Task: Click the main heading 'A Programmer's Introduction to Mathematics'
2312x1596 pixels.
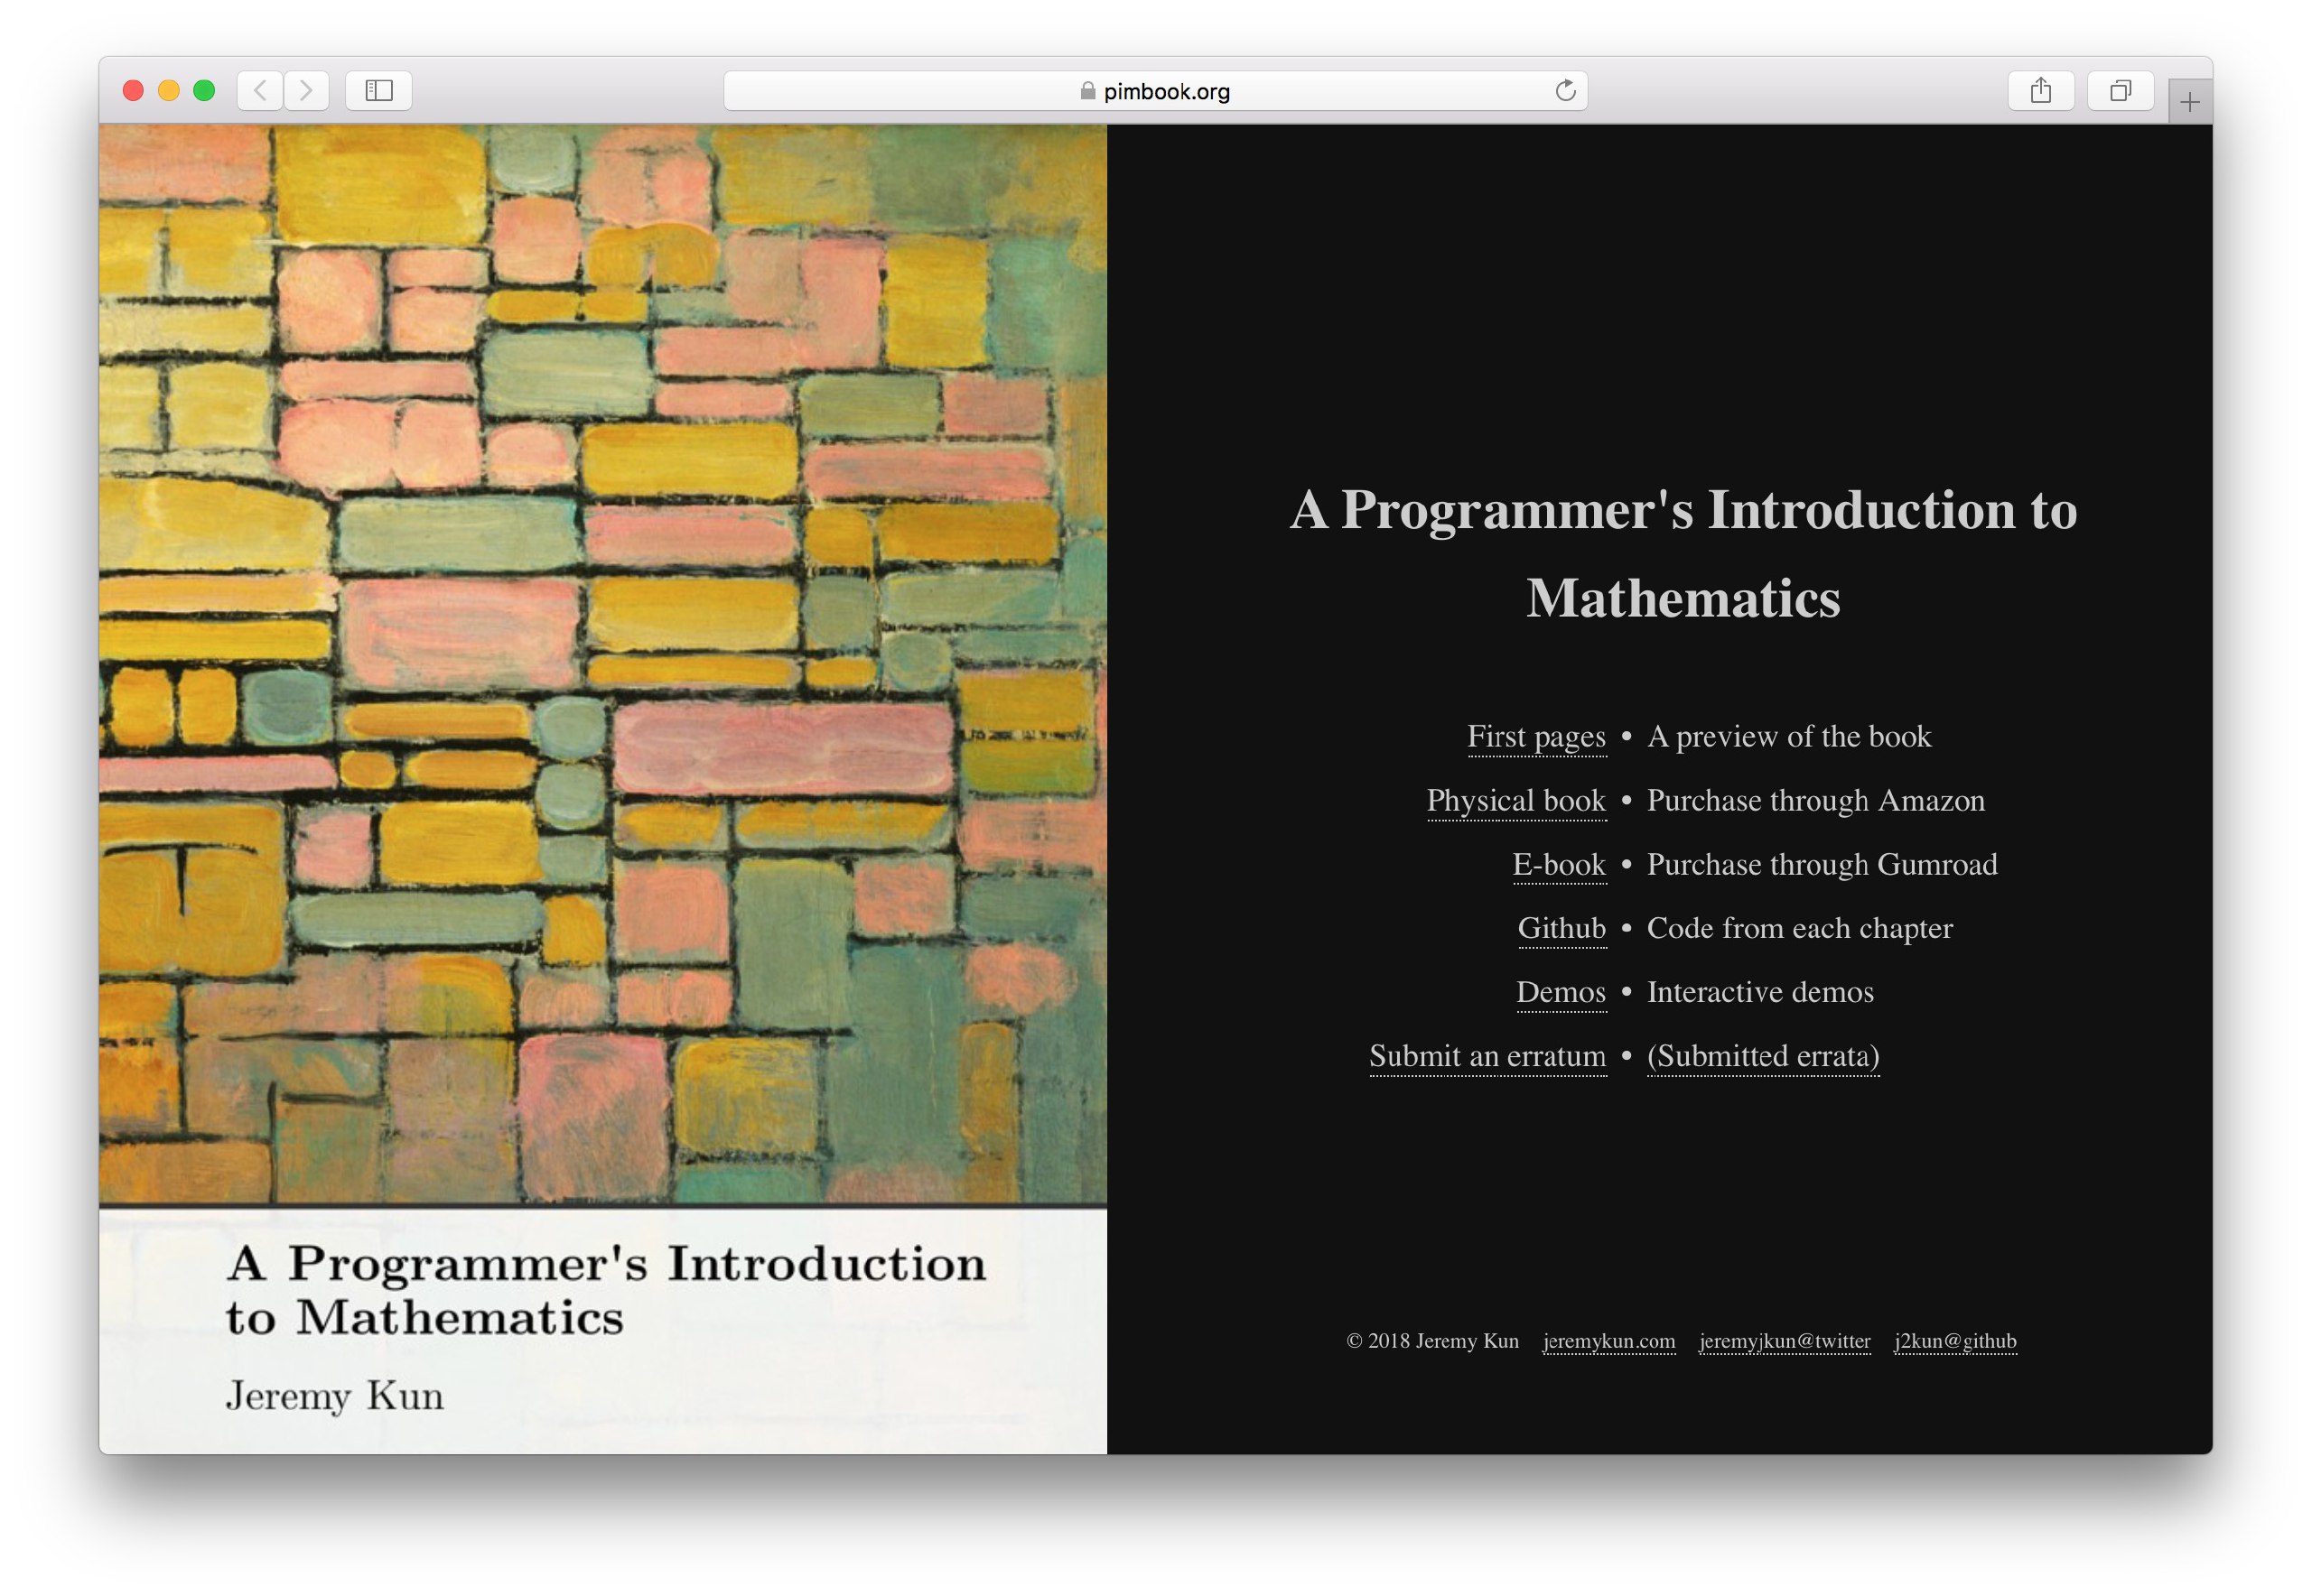Action: point(1683,554)
